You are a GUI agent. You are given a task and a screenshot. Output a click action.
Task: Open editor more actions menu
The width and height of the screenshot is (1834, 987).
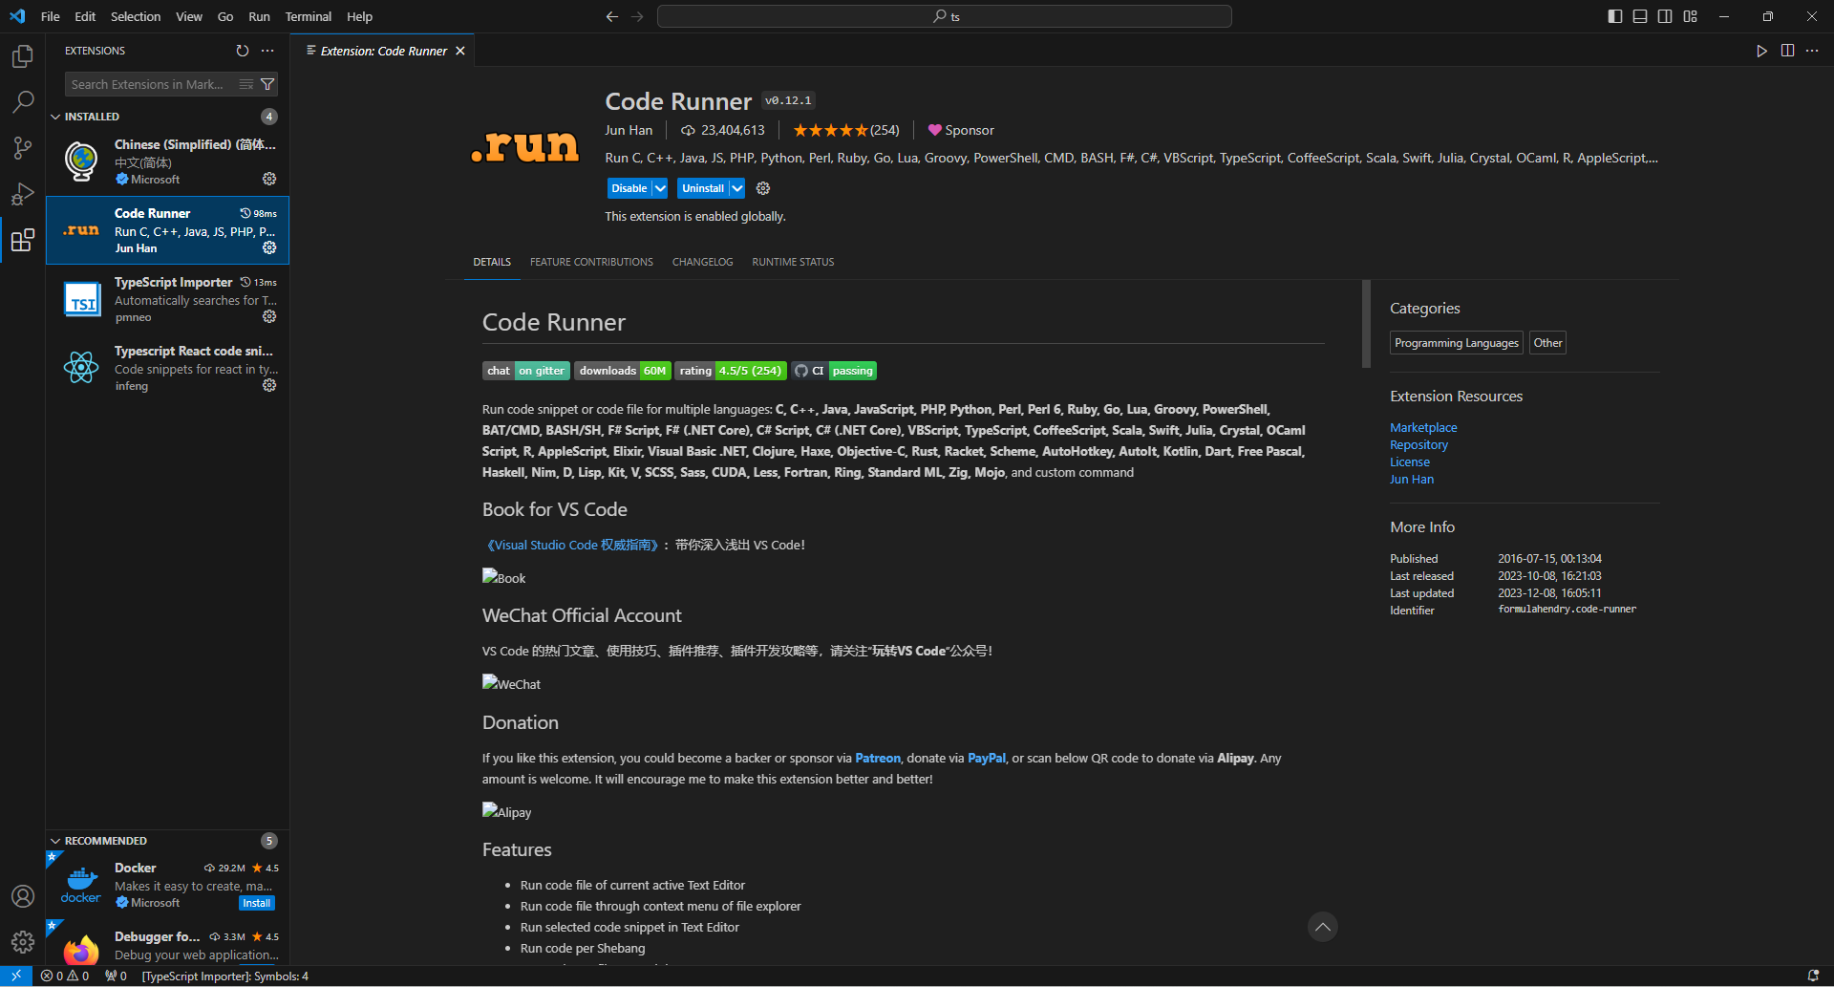click(x=1812, y=51)
